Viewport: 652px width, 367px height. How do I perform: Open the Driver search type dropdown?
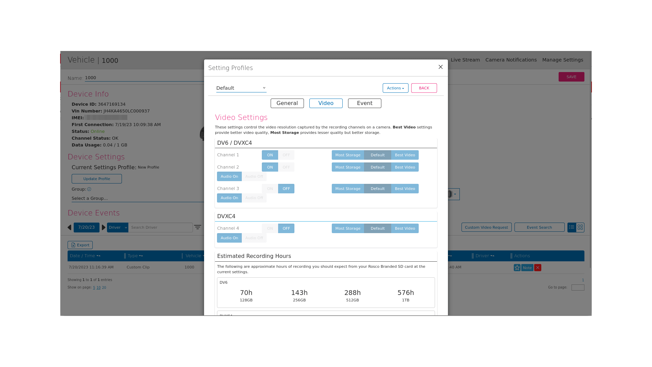pyautogui.click(x=117, y=228)
